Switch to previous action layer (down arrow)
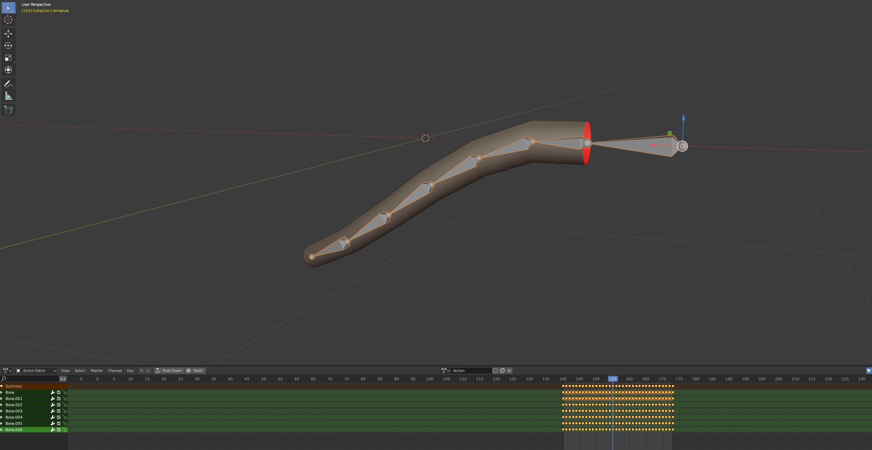872x450 pixels. point(142,371)
